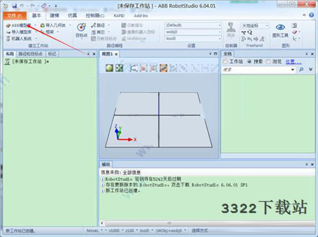Click the view-all arrows icon in view toolbar
Image resolution: width=318 pixels, height=237 pixels.
click(119, 68)
